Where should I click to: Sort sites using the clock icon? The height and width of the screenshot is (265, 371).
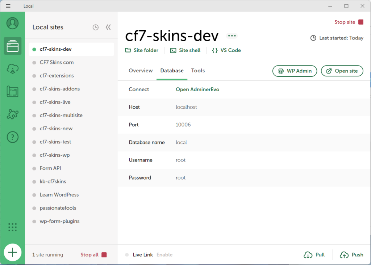(x=96, y=28)
